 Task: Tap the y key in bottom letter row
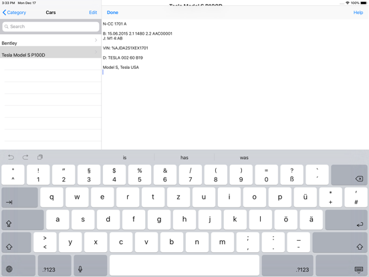[70, 242]
